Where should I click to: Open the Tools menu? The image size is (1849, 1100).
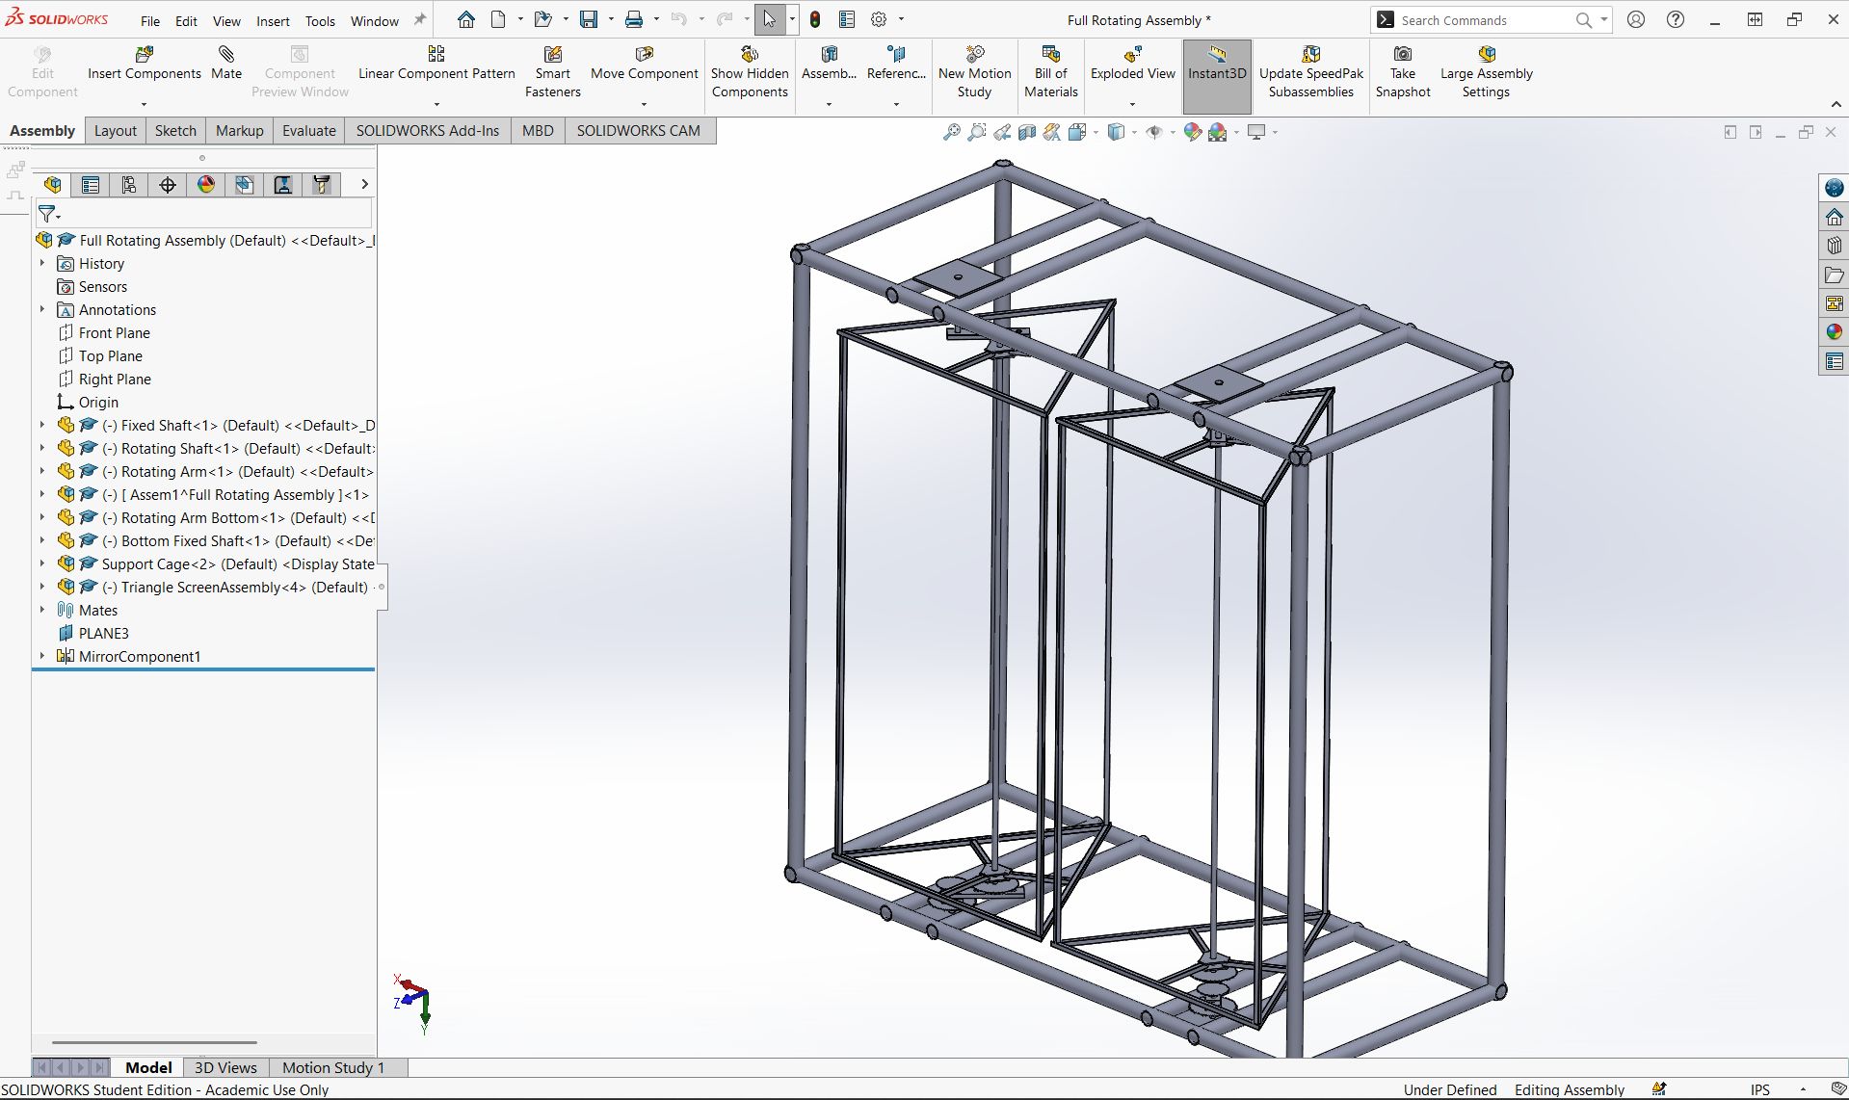pyautogui.click(x=320, y=20)
